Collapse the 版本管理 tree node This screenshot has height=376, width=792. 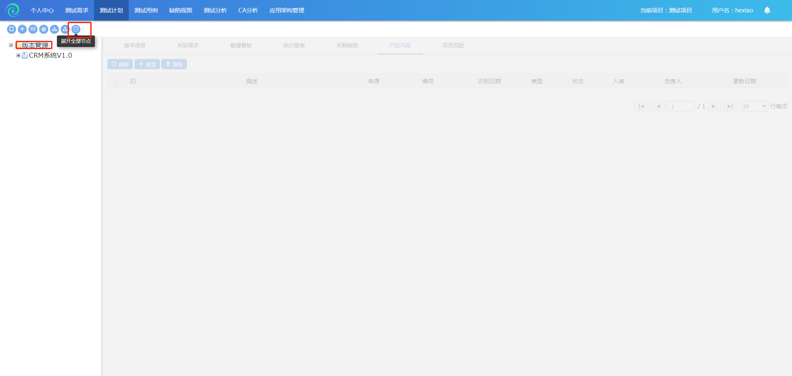click(11, 45)
